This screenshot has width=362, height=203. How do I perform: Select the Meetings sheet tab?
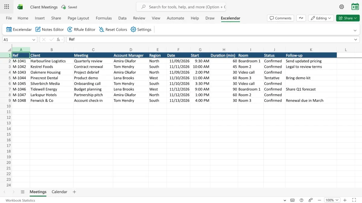38,192
